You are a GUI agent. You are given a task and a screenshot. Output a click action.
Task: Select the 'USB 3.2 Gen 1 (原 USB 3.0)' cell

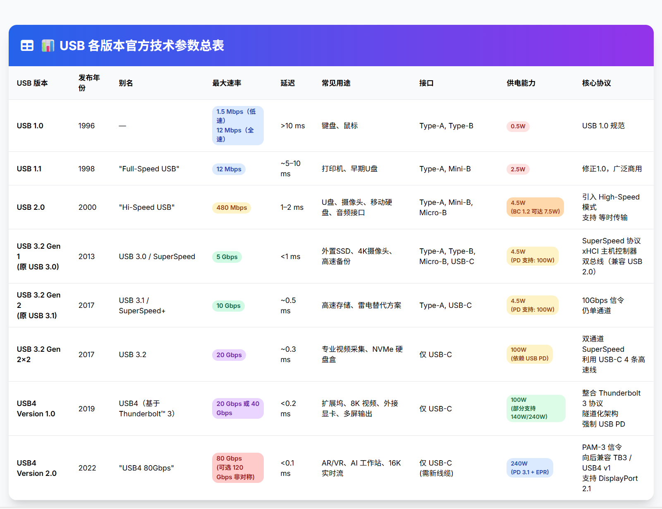39,257
